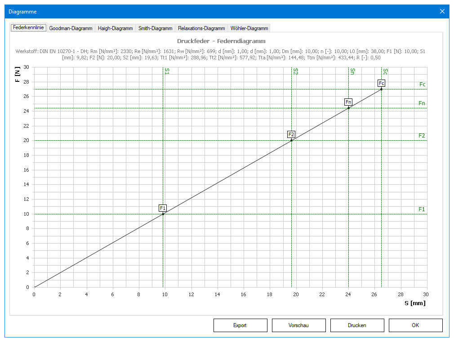The image size is (454, 342).
Task: Click the Export button
Action: pyautogui.click(x=240, y=325)
